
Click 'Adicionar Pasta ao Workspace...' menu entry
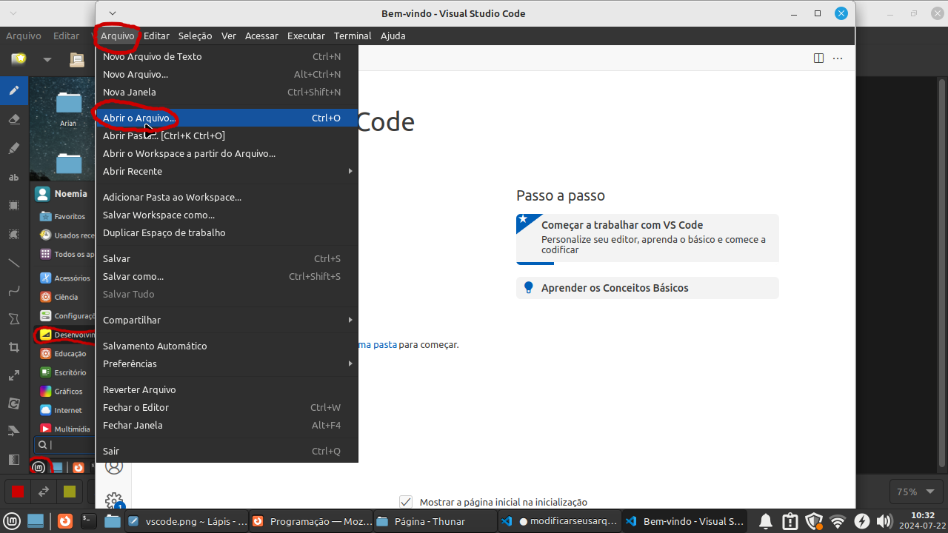click(227, 197)
